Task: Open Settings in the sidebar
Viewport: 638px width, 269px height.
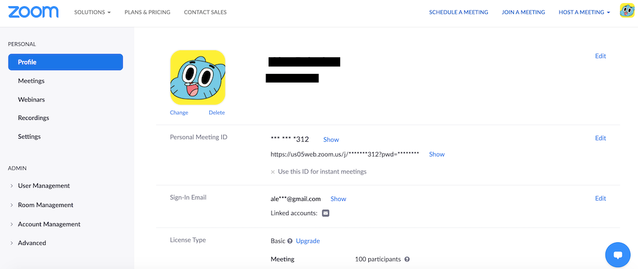Action: [29, 136]
